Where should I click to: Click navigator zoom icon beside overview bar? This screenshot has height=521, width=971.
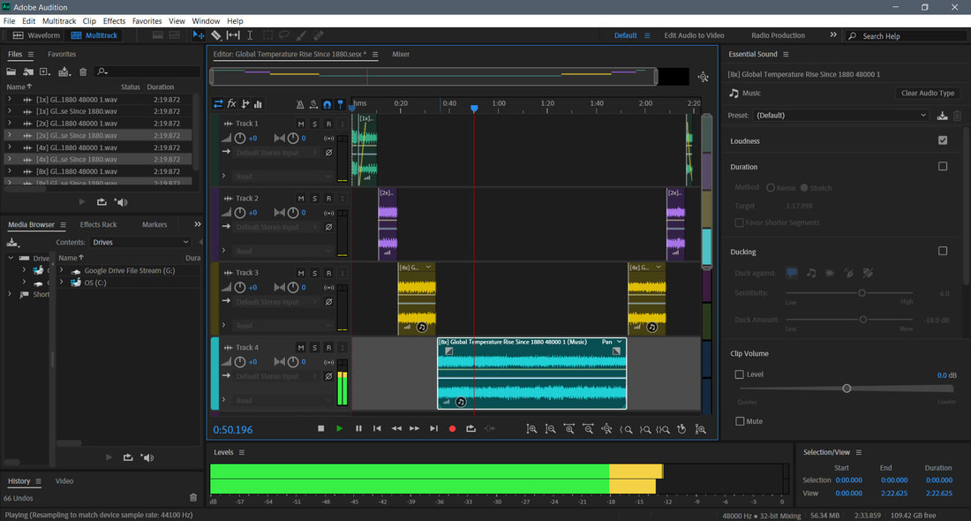click(x=703, y=77)
